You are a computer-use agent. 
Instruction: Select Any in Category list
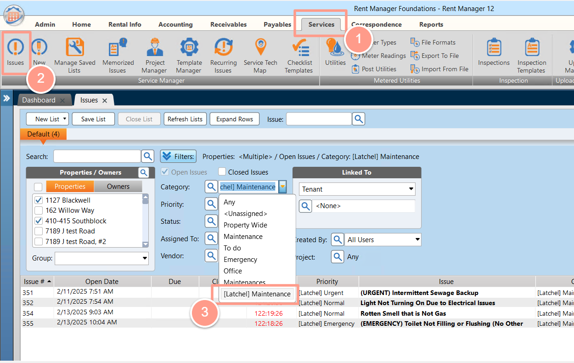(x=230, y=202)
